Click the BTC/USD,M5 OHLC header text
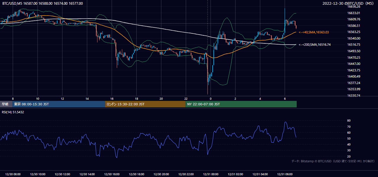378x177 pixels. pos(43,4)
